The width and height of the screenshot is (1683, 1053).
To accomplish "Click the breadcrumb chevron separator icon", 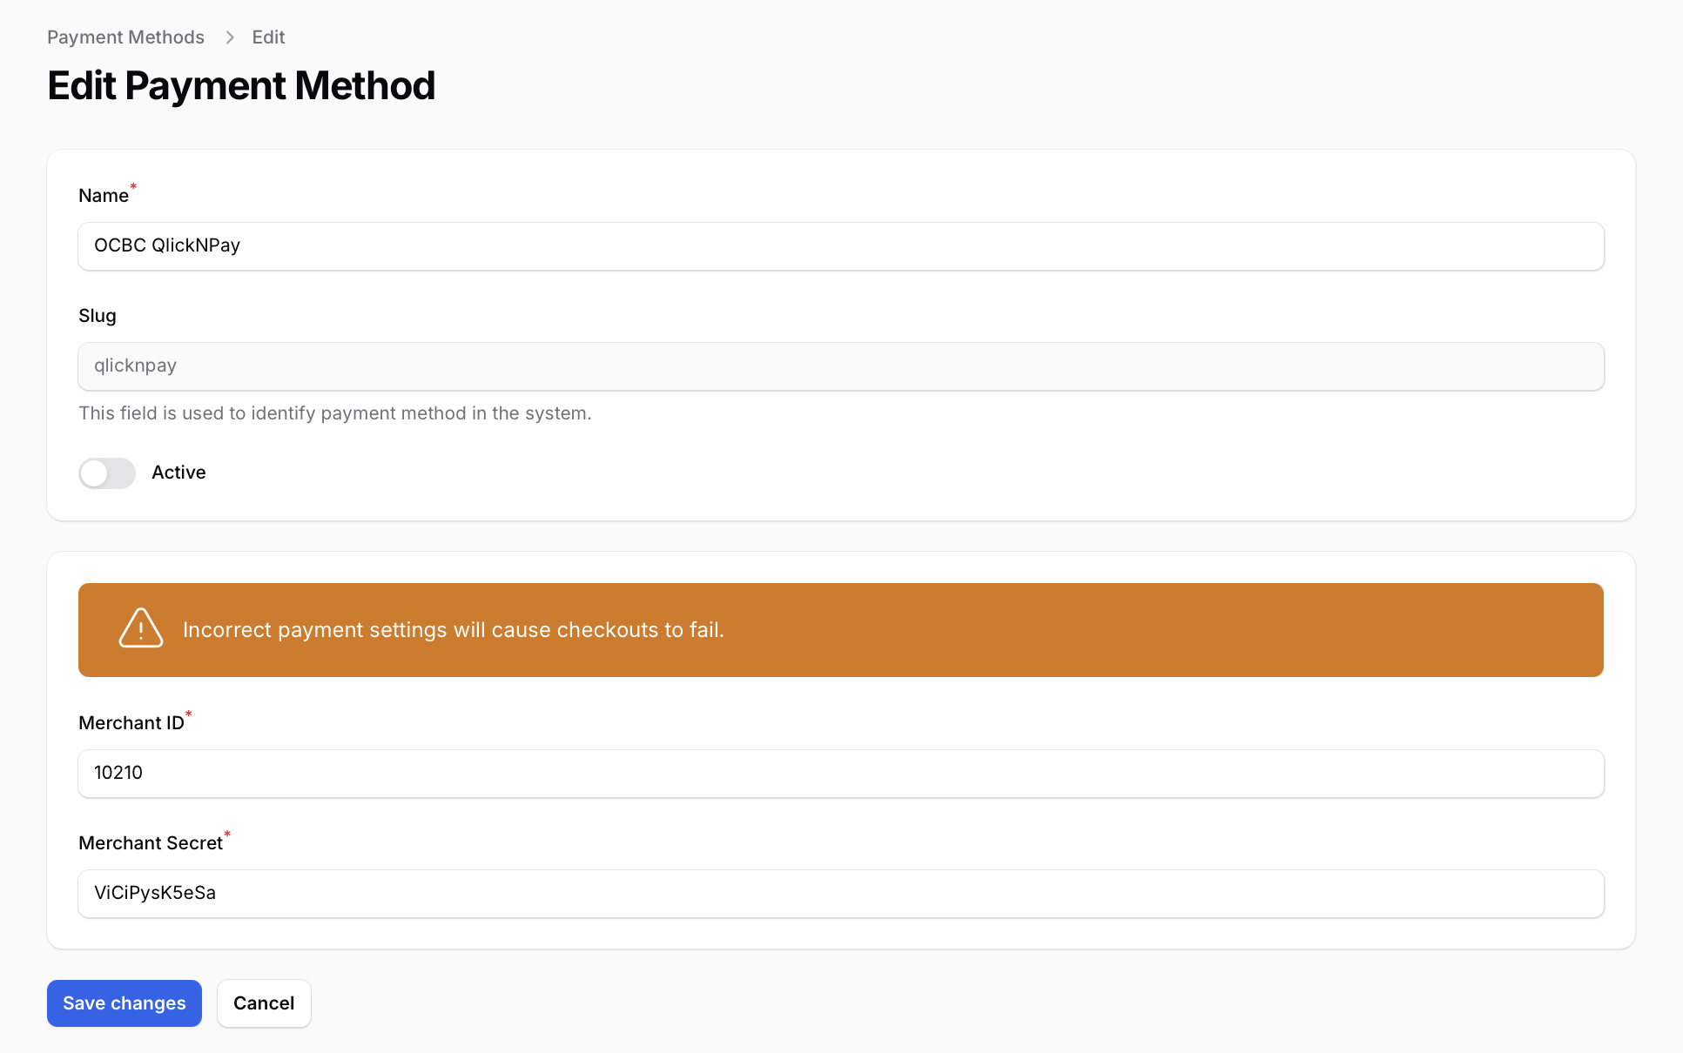I will pos(230,37).
